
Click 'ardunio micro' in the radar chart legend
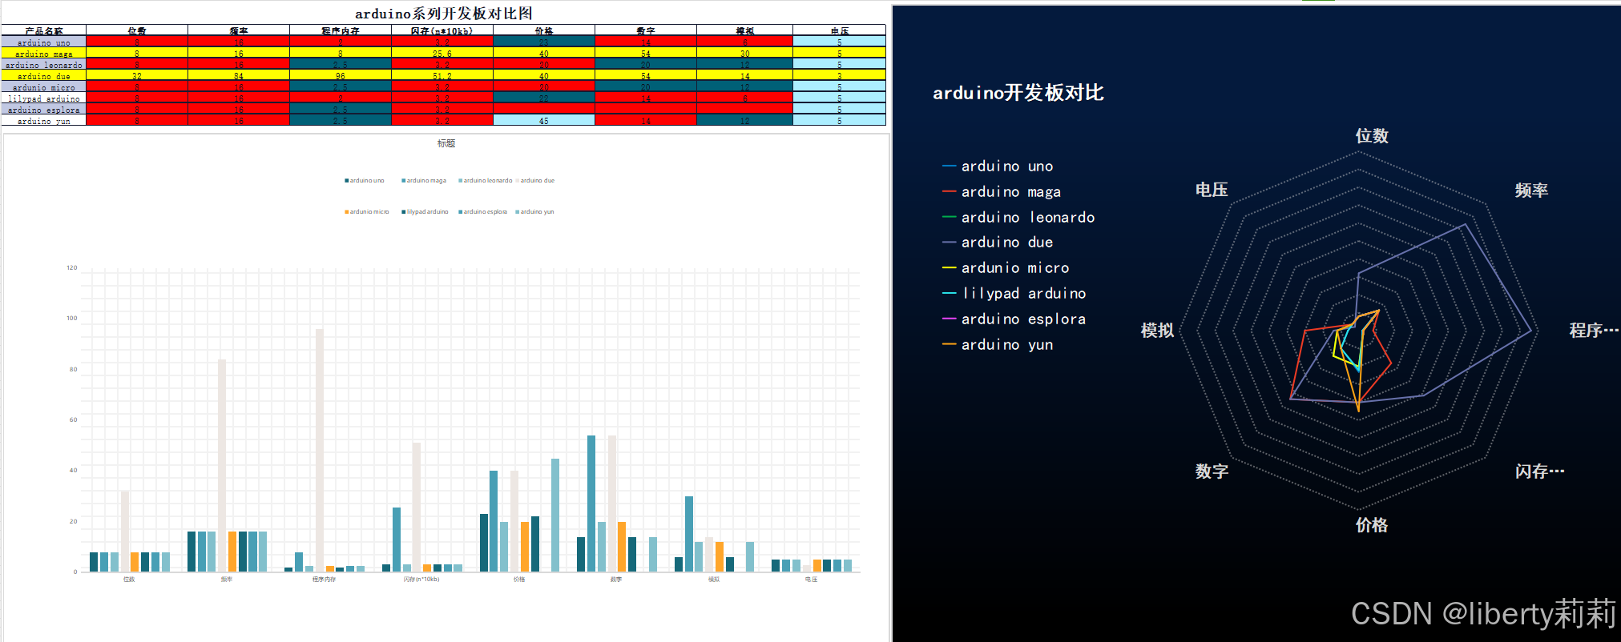pyautogui.click(x=1006, y=267)
